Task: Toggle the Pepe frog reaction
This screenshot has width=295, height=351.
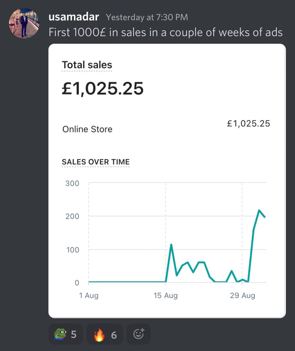Action: click(x=66, y=334)
